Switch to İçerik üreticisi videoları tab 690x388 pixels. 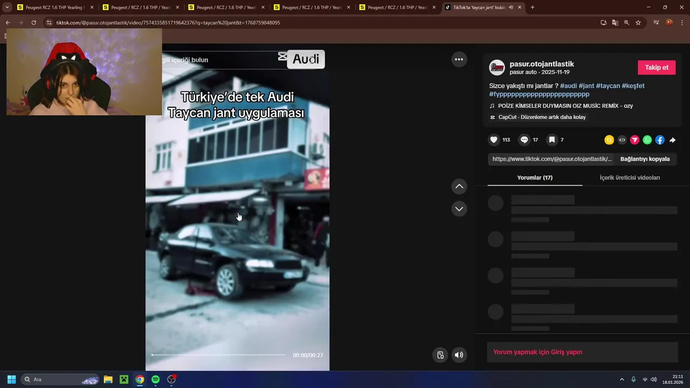[630, 177]
